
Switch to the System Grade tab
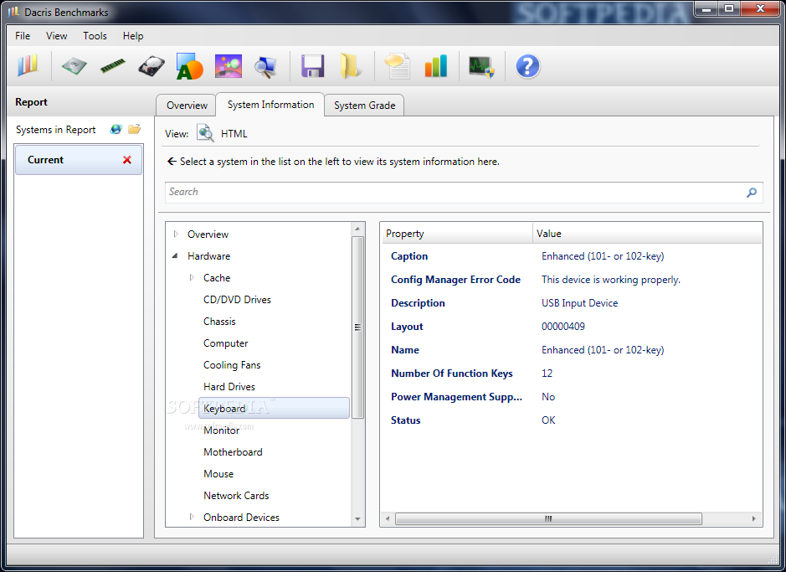coord(364,106)
